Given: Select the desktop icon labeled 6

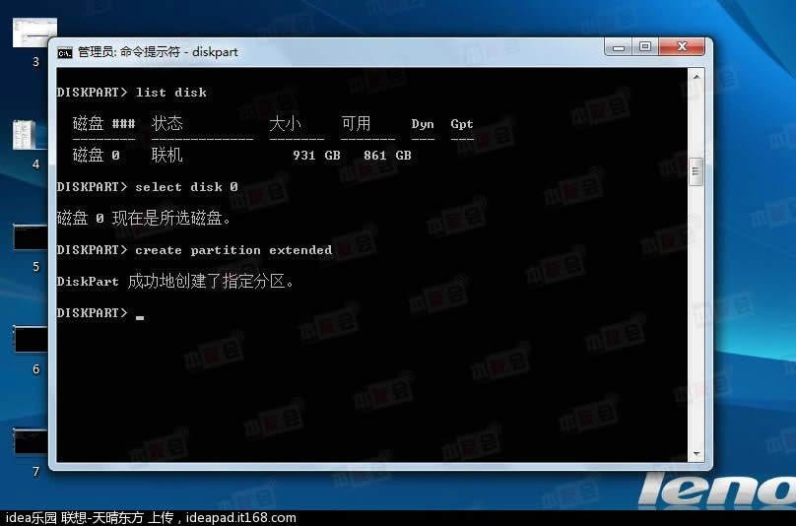Looking at the screenshot, I should point(31,340).
